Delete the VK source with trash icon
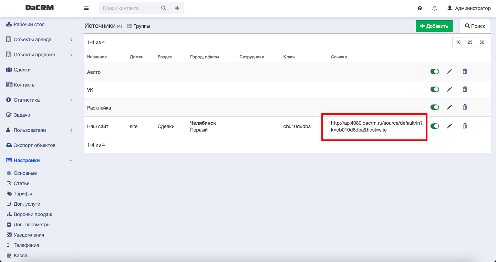The image size is (496, 262). click(465, 89)
